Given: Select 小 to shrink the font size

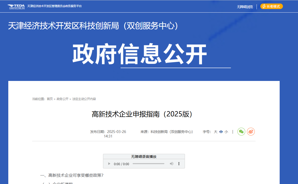Looking at the screenshot, I should 226,131.
